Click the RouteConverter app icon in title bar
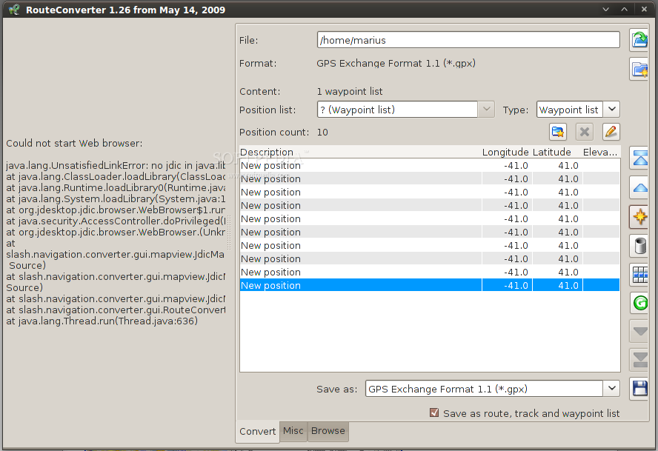658x451 pixels. point(14,9)
